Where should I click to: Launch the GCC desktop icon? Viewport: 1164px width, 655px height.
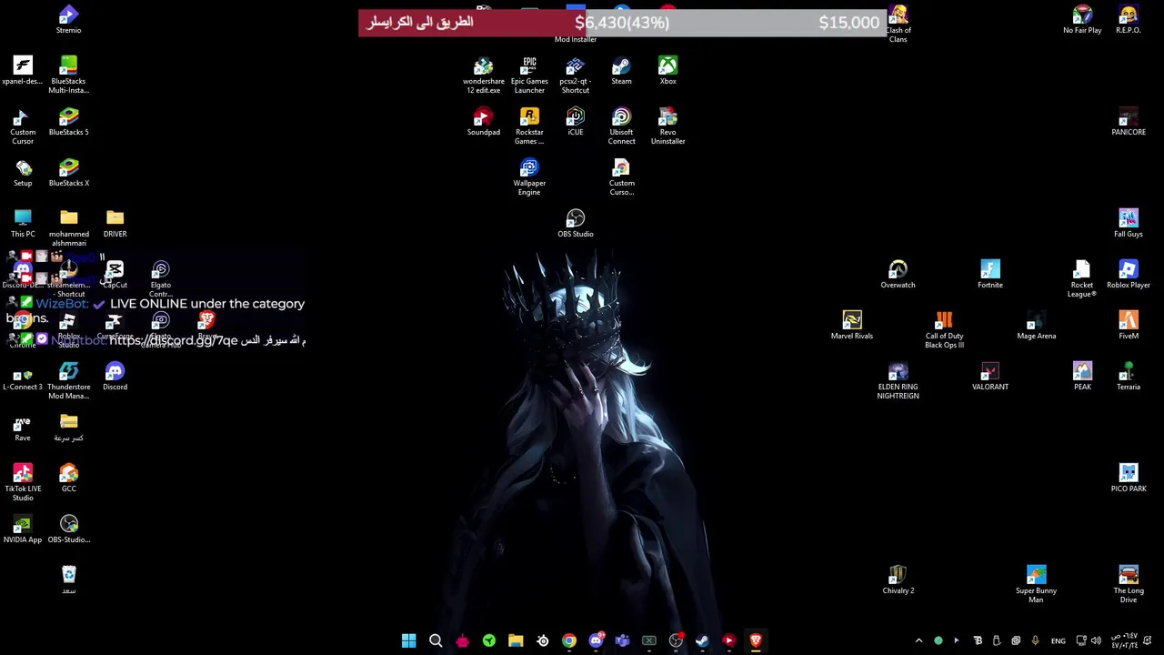pyautogui.click(x=68, y=479)
